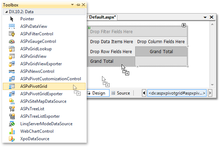The width and height of the screenshot is (219, 147).
Task: Click the designer scrollbar up arrow
Action: click(212, 25)
